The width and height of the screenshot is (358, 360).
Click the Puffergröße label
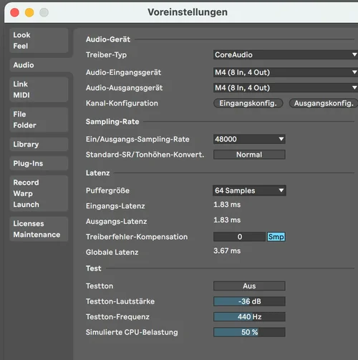(107, 190)
